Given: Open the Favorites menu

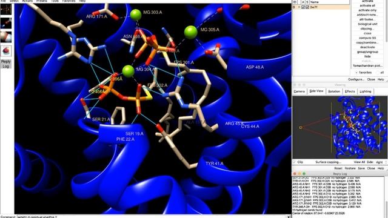Looking at the screenshot, I should pos(69,1).
